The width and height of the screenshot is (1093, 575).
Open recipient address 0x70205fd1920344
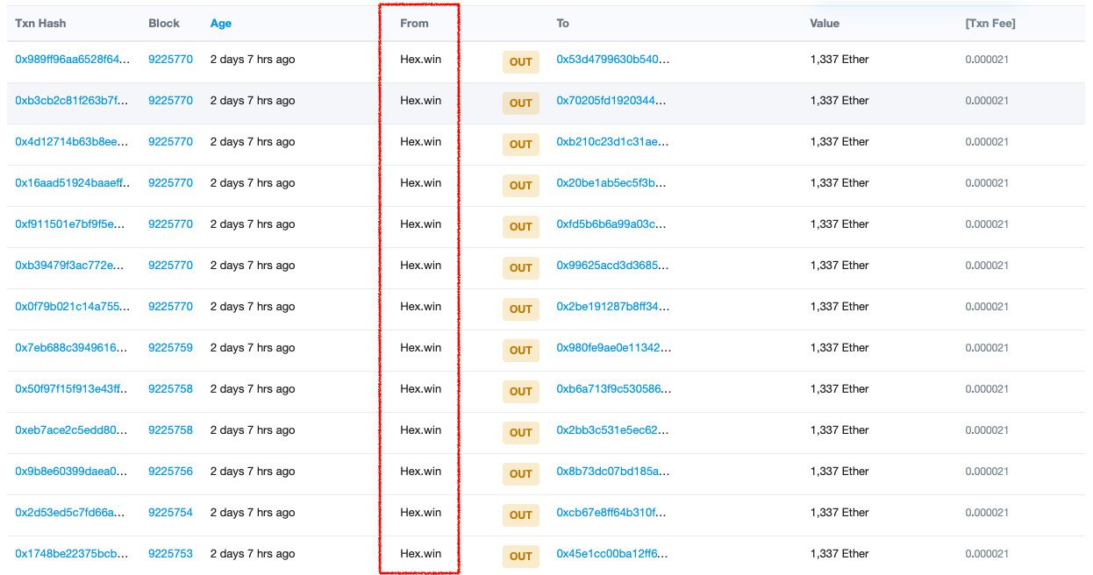click(612, 101)
